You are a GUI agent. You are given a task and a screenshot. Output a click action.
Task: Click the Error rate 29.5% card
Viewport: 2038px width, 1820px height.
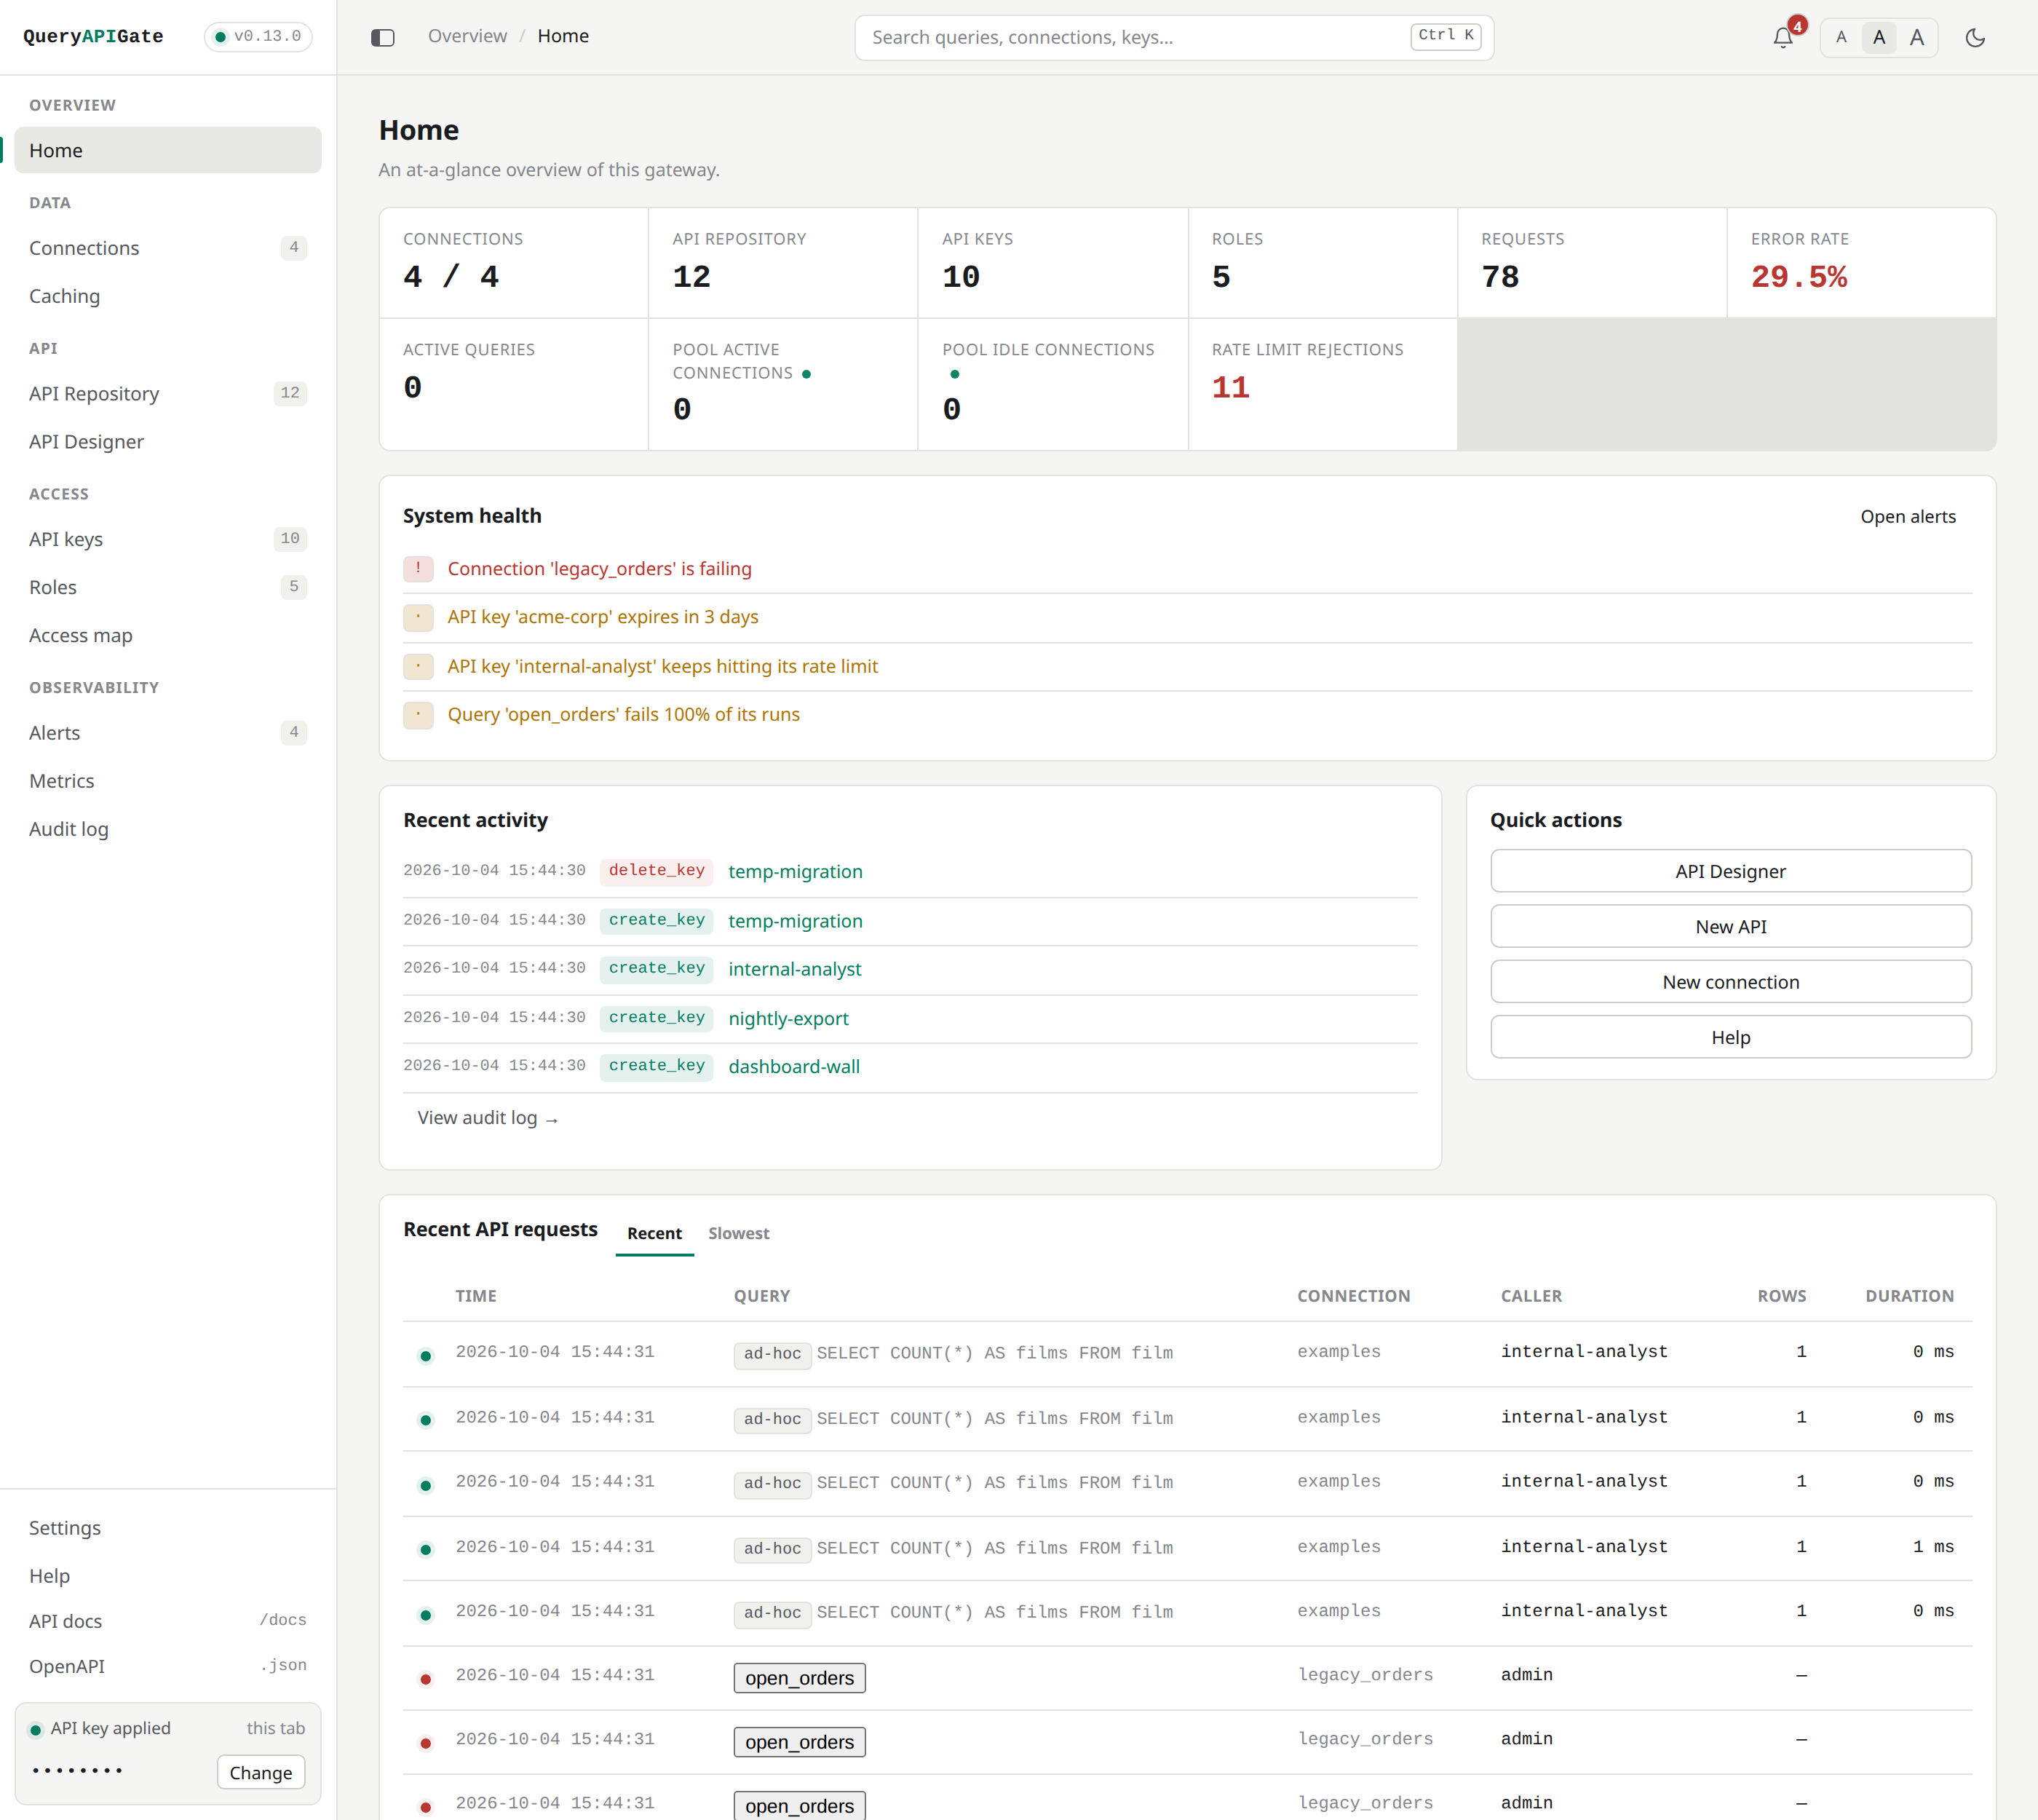coord(1861,263)
